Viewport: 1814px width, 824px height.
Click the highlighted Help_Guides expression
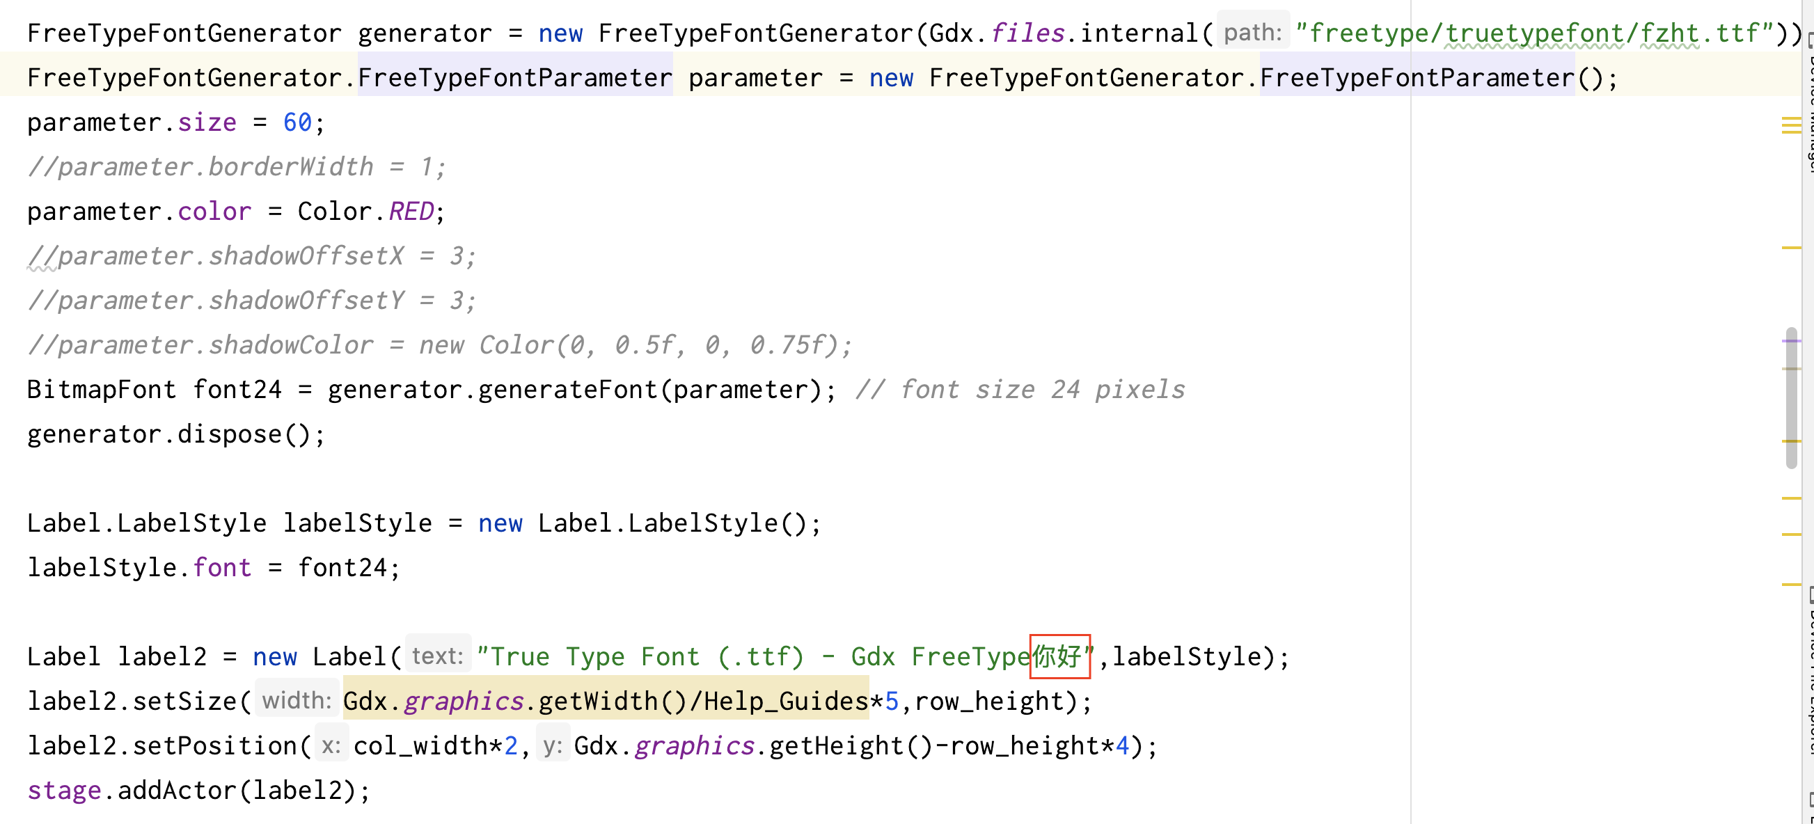tap(785, 701)
